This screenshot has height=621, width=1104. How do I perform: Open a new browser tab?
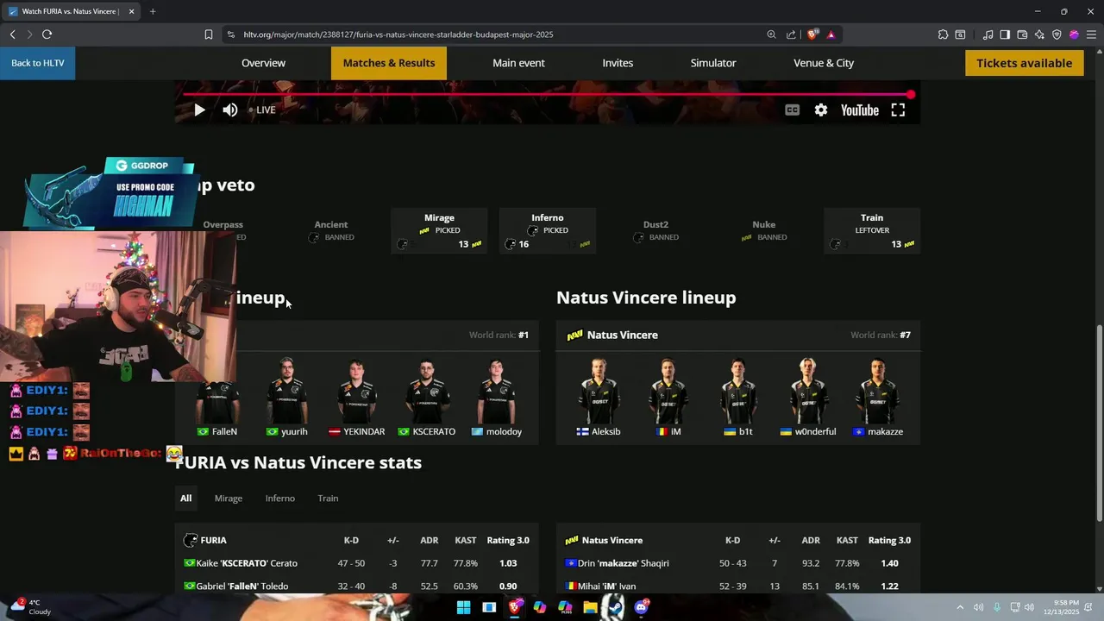tap(153, 11)
